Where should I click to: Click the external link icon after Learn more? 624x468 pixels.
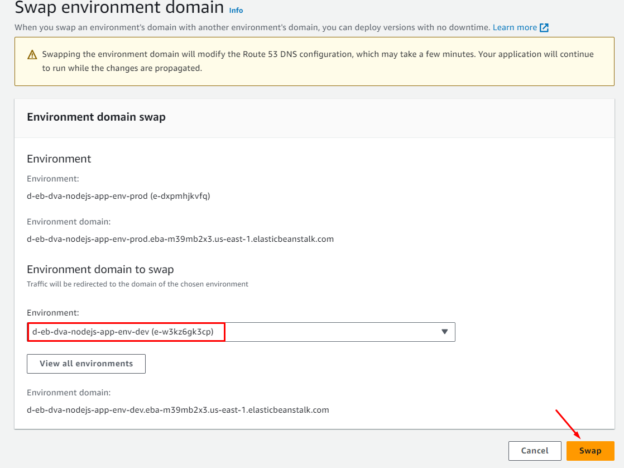tap(544, 27)
